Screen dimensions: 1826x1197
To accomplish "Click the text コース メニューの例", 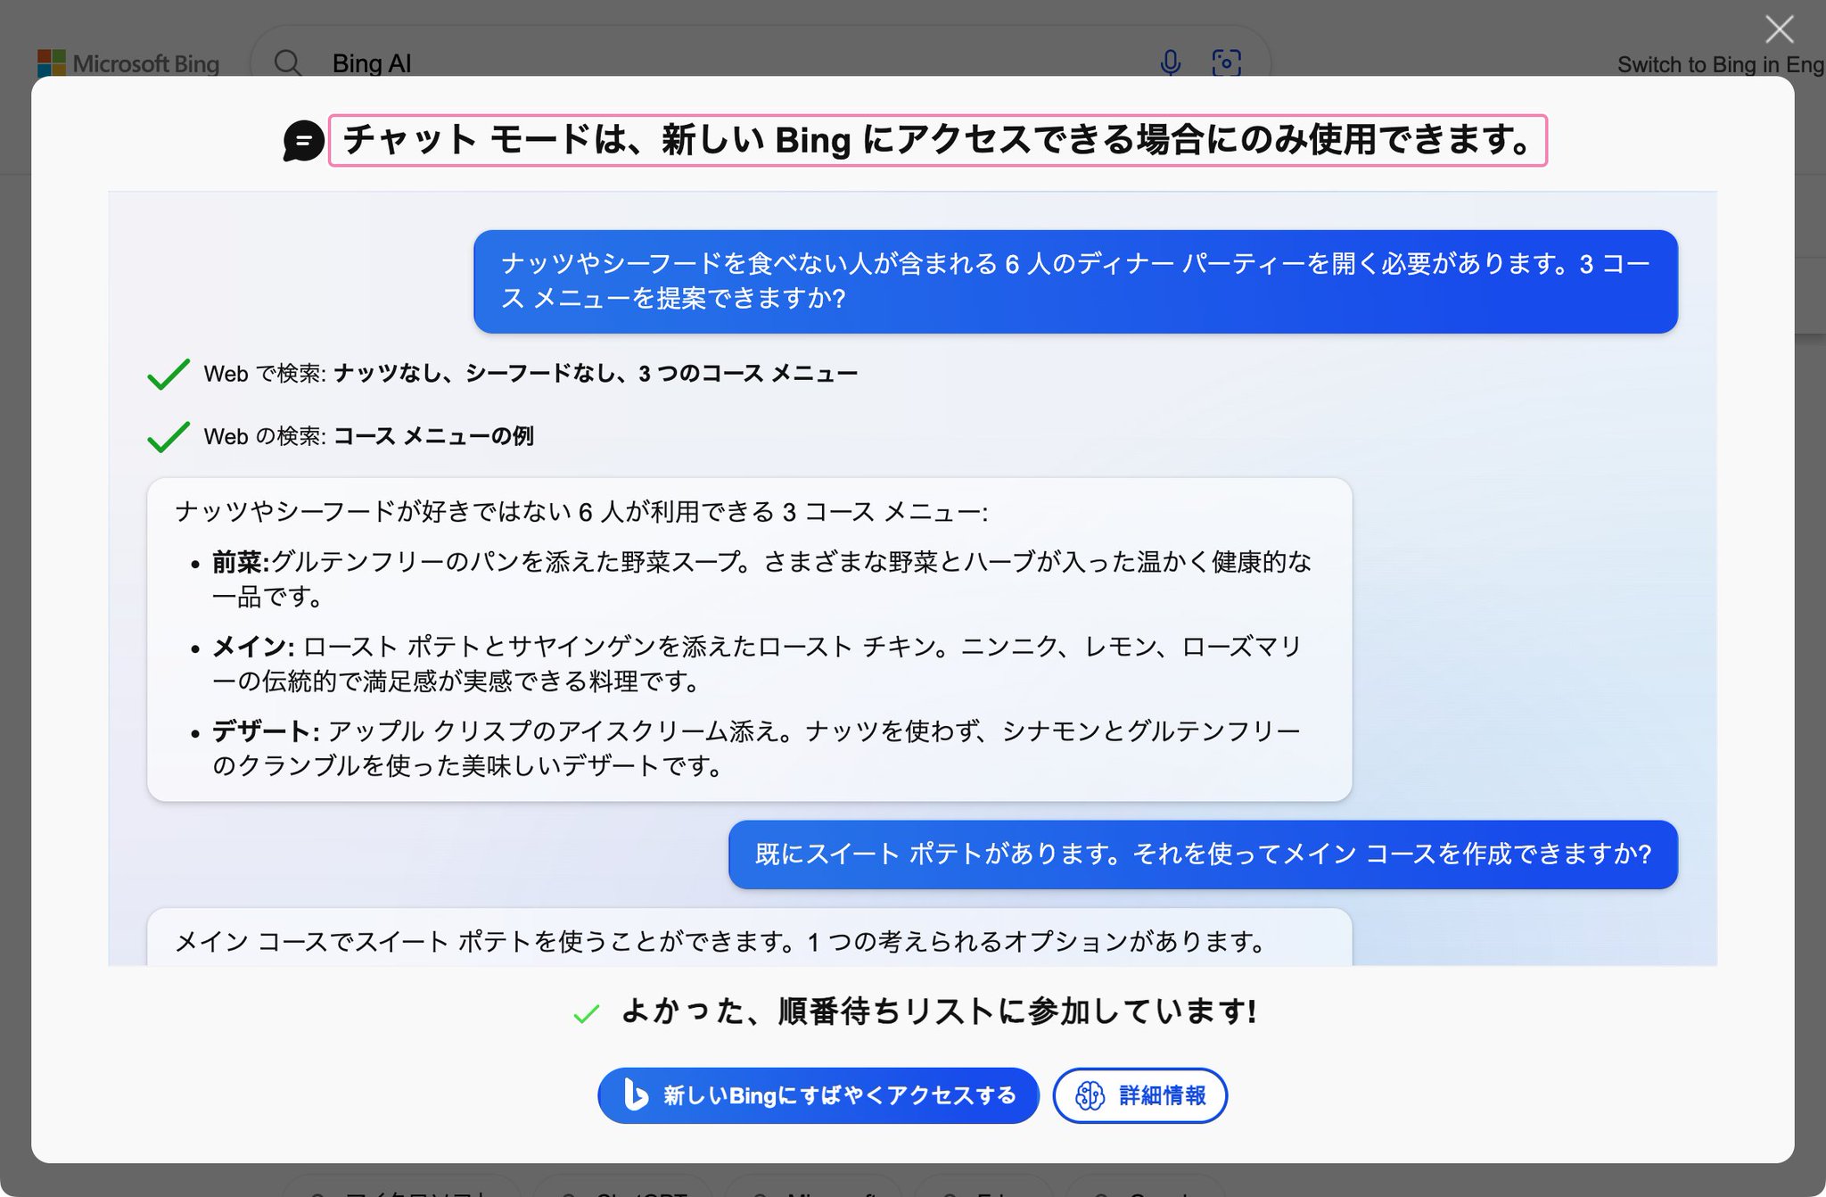I will click(x=433, y=435).
